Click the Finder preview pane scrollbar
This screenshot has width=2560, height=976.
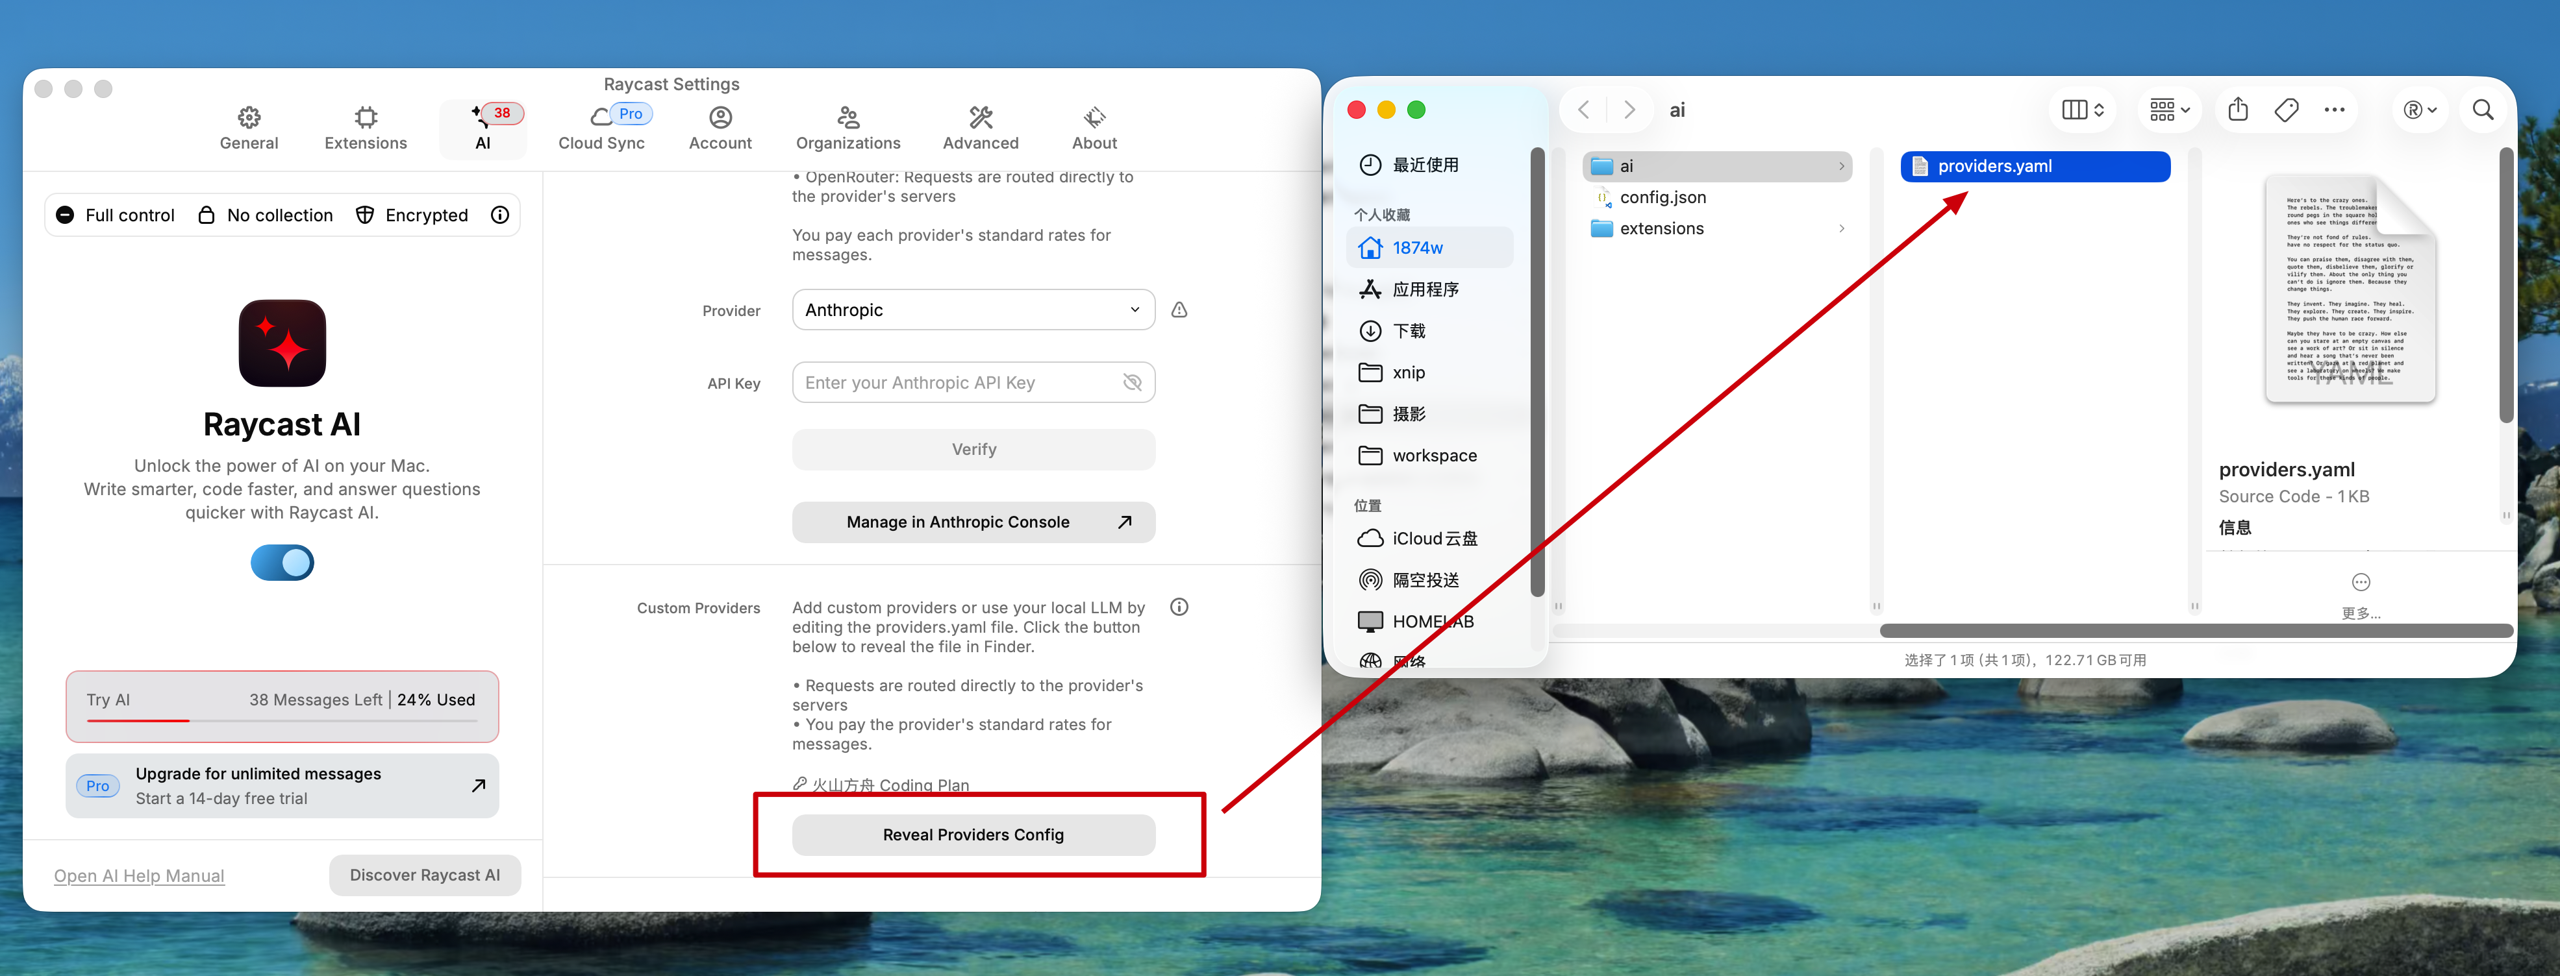point(2506,285)
